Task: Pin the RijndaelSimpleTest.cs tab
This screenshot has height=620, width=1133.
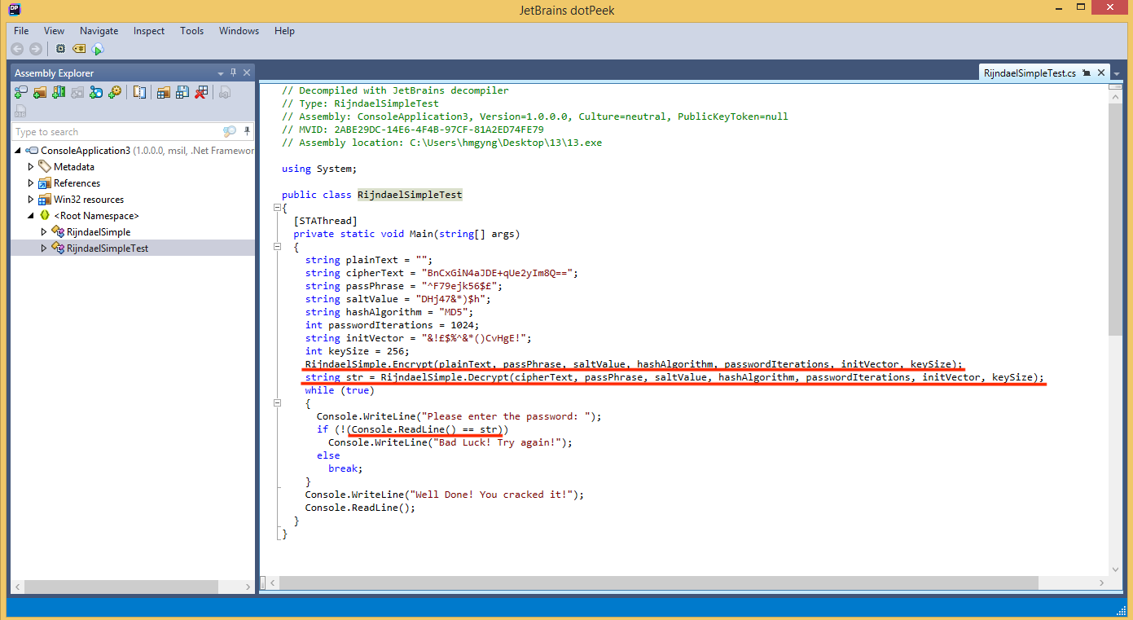Action: point(1087,73)
